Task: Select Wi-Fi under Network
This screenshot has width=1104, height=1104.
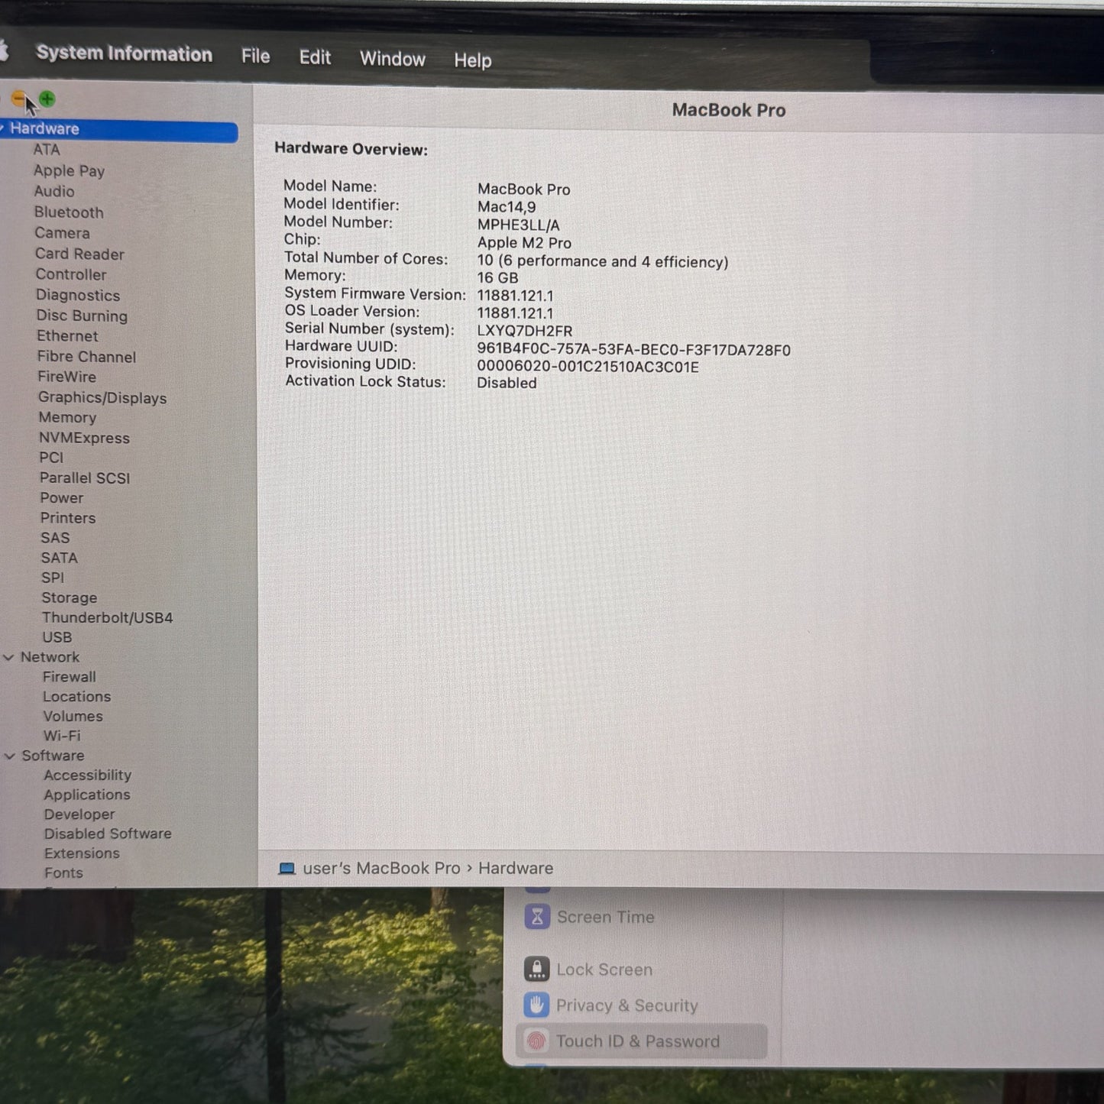Action: [62, 736]
